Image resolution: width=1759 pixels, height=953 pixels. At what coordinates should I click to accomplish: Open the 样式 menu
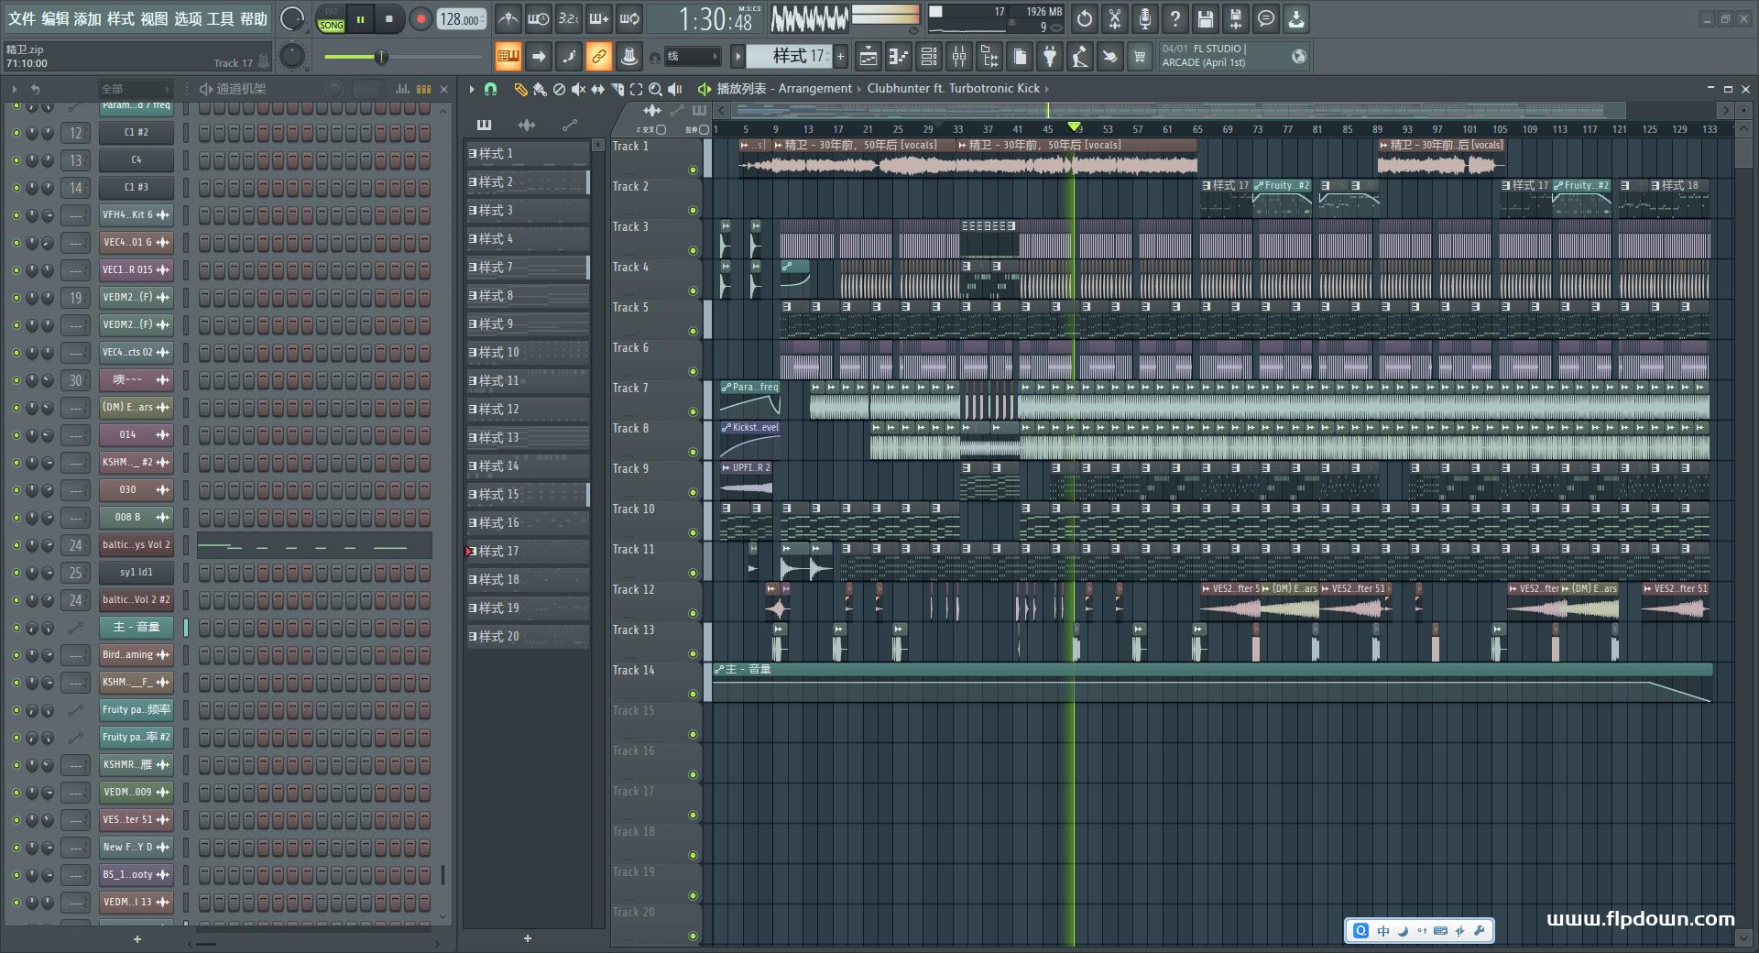[121, 18]
